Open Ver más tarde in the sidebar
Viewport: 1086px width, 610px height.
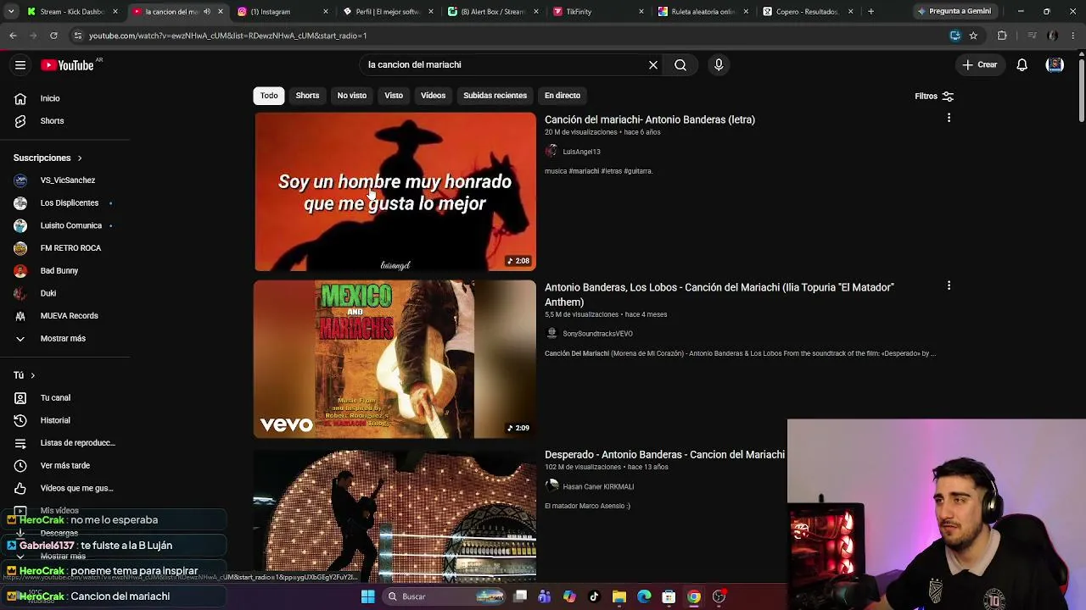[x=64, y=466]
